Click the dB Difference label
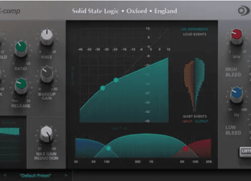 [195, 29]
